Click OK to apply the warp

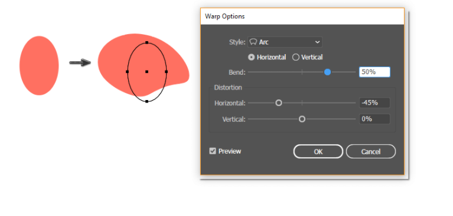[318, 151]
